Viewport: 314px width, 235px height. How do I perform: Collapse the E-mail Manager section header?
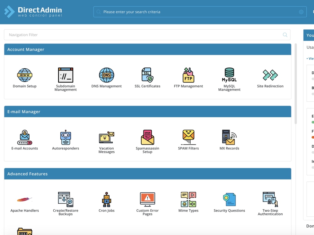pyautogui.click(x=148, y=112)
